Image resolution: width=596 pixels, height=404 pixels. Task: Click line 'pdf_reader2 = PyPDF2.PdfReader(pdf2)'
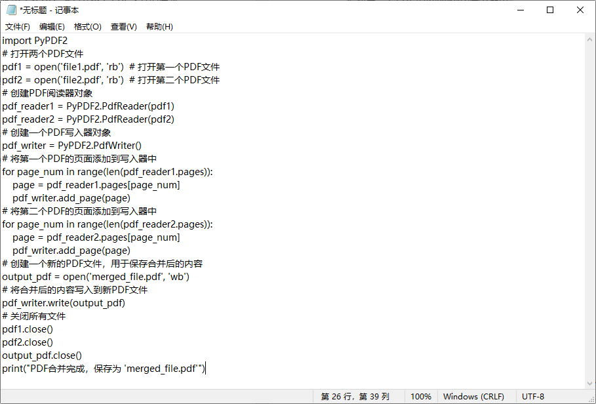pos(88,119)
